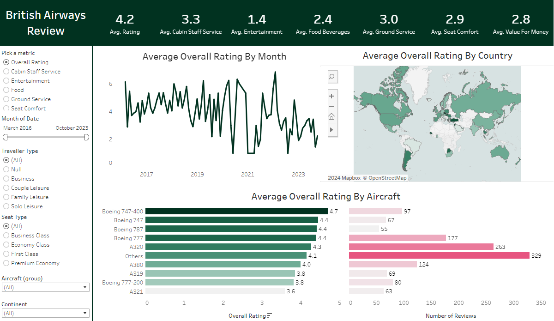Click the British Airways Review title
554x321 pixels.
(x=46, y=23)
